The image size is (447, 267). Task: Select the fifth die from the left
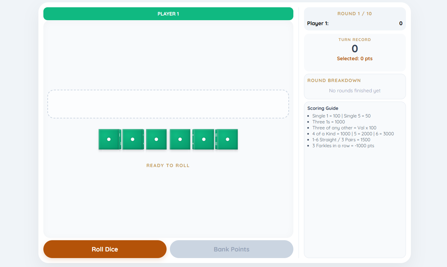coord(204,139)
